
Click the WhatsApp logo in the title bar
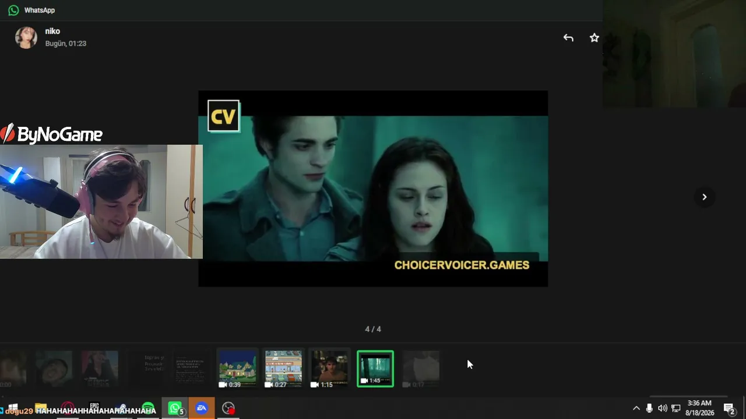13,10
